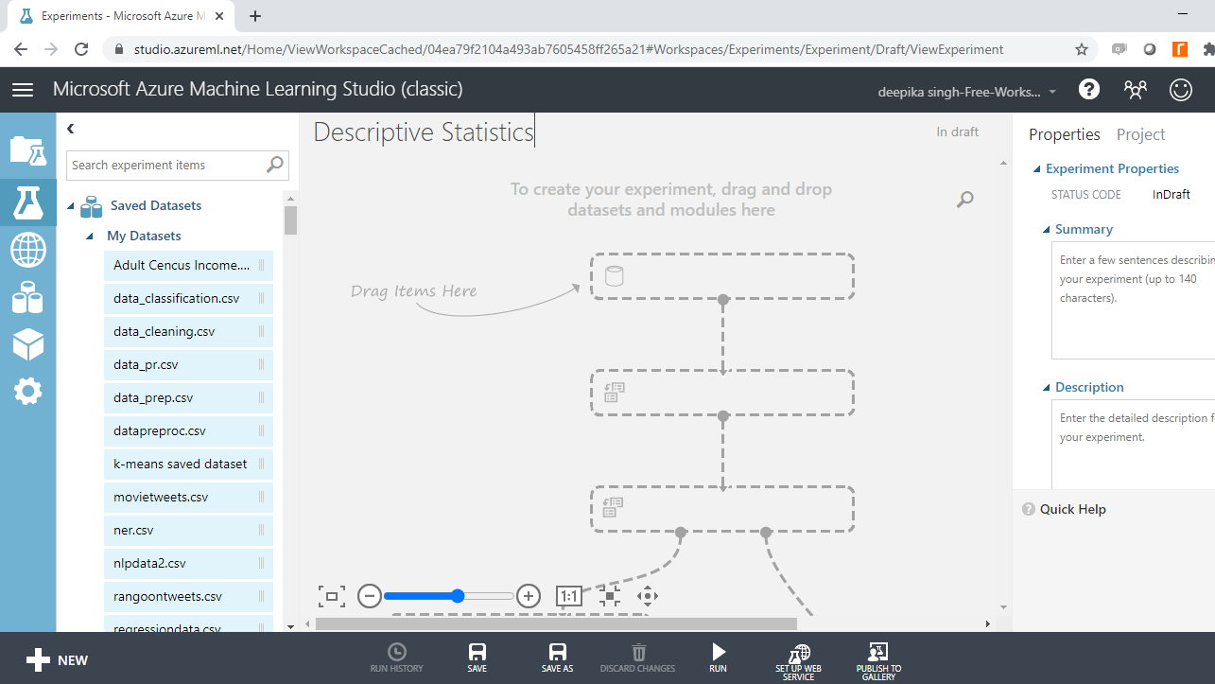Run the experiment
Image resolution: width=1215 pixels, height=684 pixels.
[x=719, y=658]
